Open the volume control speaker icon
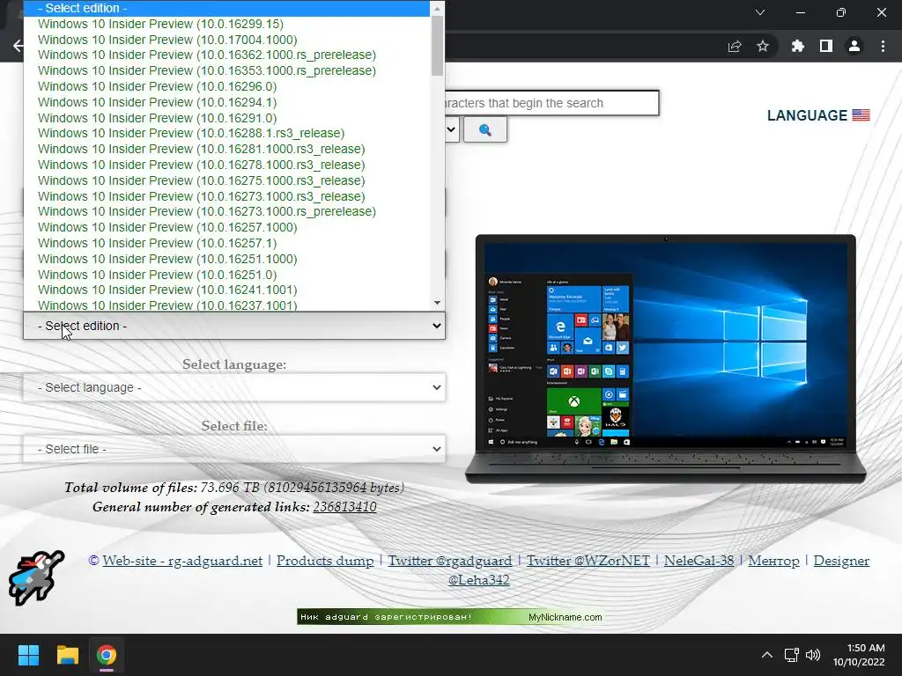This screenshot has width=902, height=676. [x=813, y=655]
